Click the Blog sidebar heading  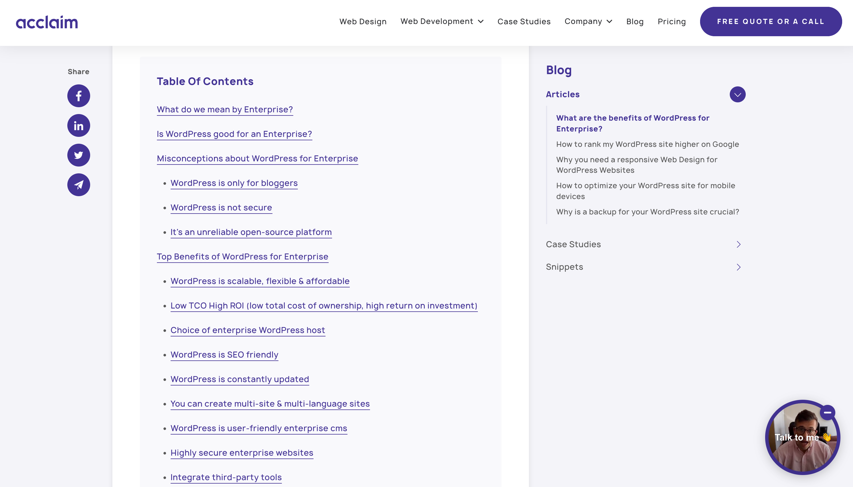[559, 70]
